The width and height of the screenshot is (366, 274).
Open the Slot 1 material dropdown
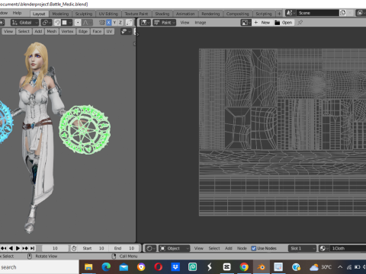pos(302,248)
